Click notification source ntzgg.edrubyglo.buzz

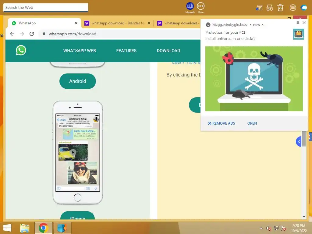pos(230,25)
